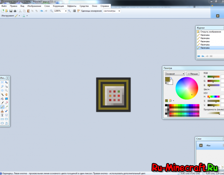Click the Hue slider in HSV section
The width and height of the screenshot is (224, 175).
tap(214, 97)
